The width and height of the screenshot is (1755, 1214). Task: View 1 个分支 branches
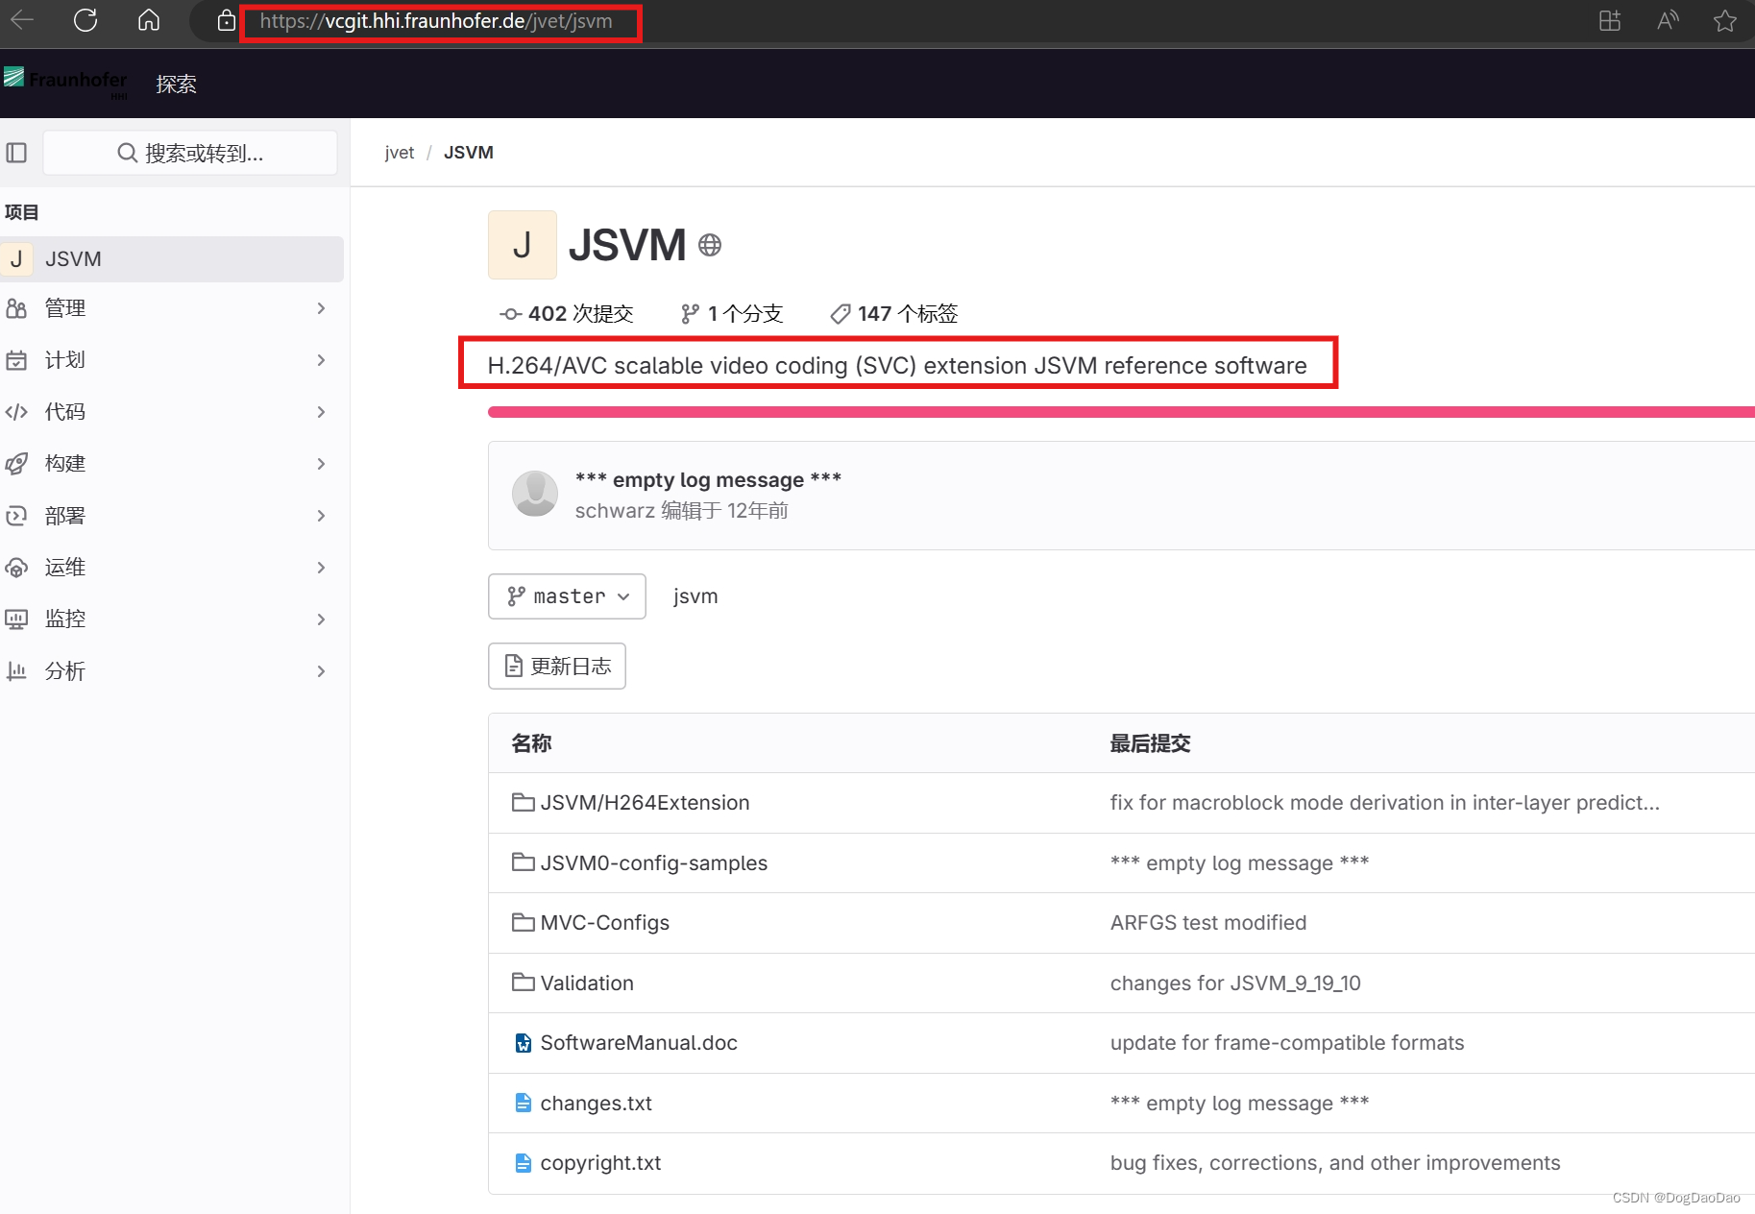(x=732, y=314)
